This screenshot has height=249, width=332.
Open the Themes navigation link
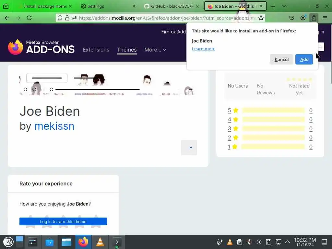click(127, 50)
